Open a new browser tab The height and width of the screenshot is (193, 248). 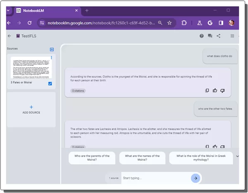click(87, 10)
